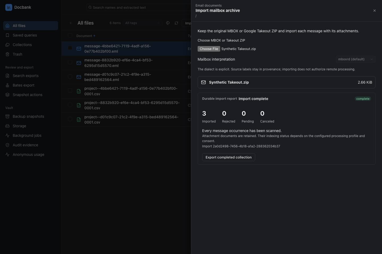Click the Anonymous usage pulse icon
The image size is (382, 254).
pos(7,155)
